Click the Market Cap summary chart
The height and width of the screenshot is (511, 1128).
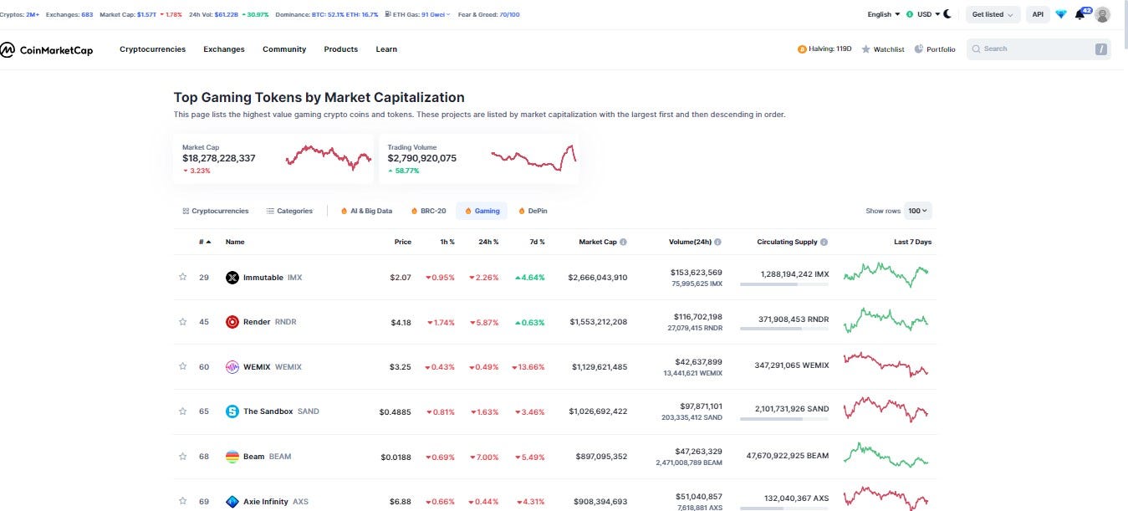pos(328,157)
